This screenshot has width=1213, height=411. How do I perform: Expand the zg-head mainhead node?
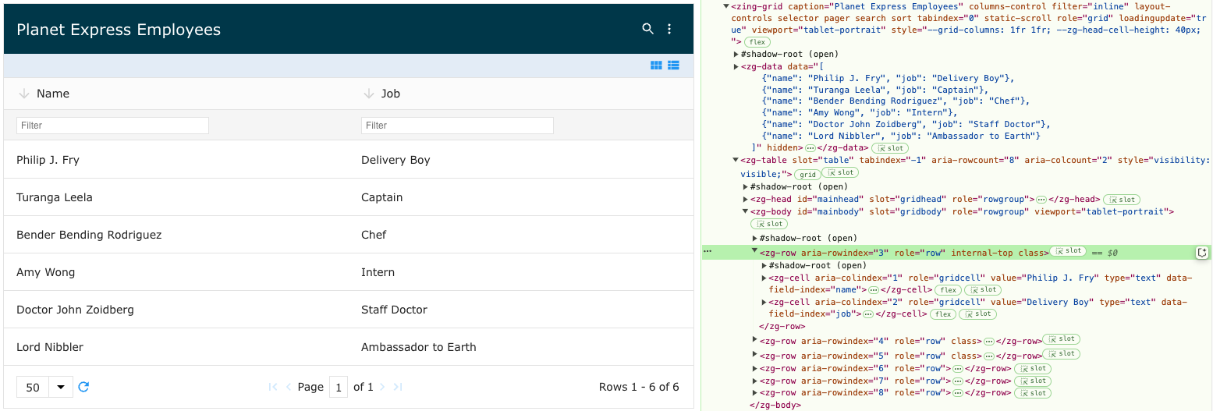click(x=746, y=200)
